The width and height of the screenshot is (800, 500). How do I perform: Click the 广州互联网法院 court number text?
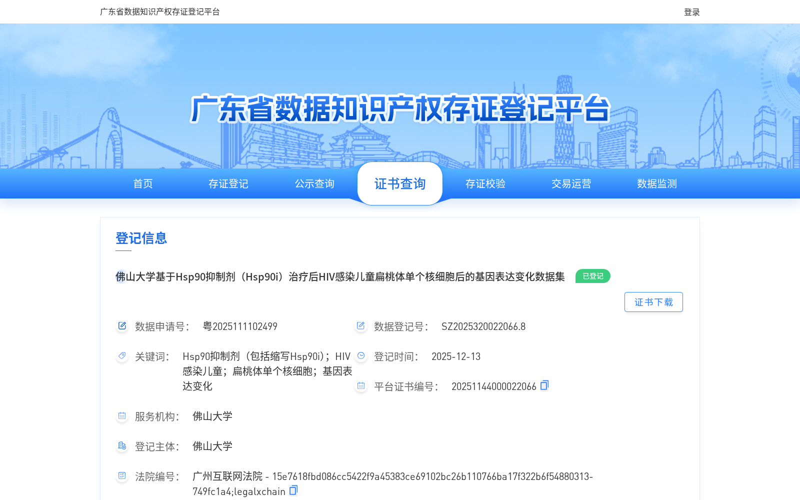pyautogui.click(x=392, y=483)
